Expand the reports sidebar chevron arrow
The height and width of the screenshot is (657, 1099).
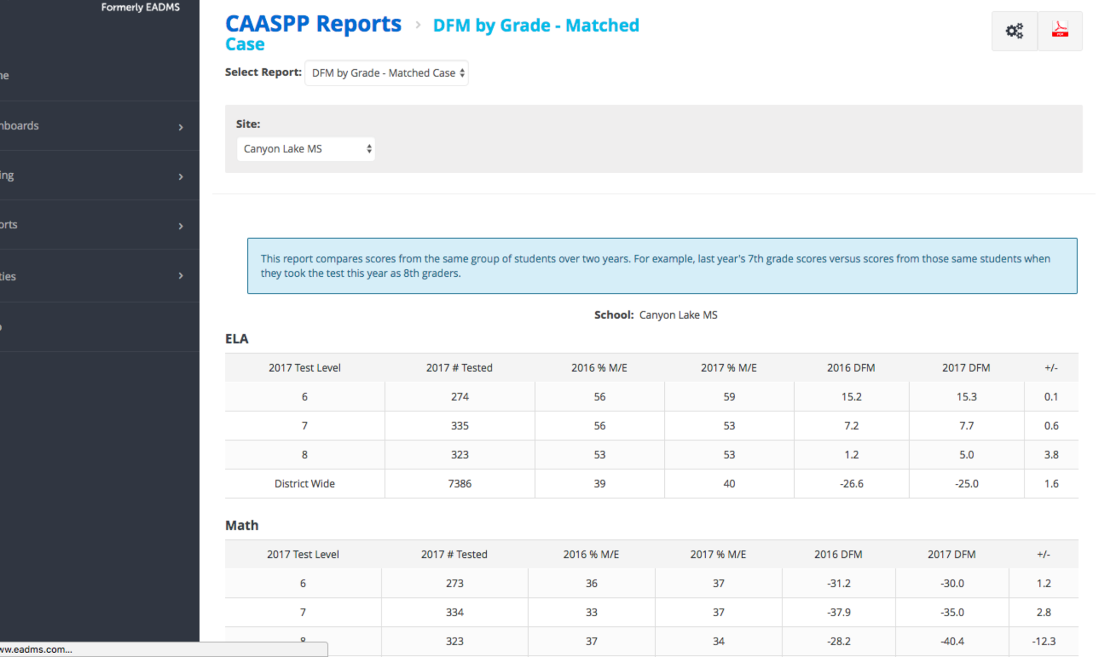[x=181, y=226]
